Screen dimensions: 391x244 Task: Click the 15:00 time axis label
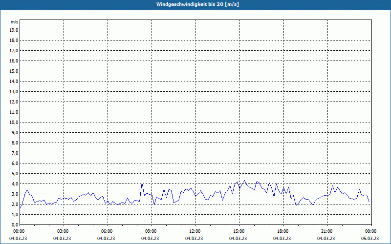coord(239,231)
